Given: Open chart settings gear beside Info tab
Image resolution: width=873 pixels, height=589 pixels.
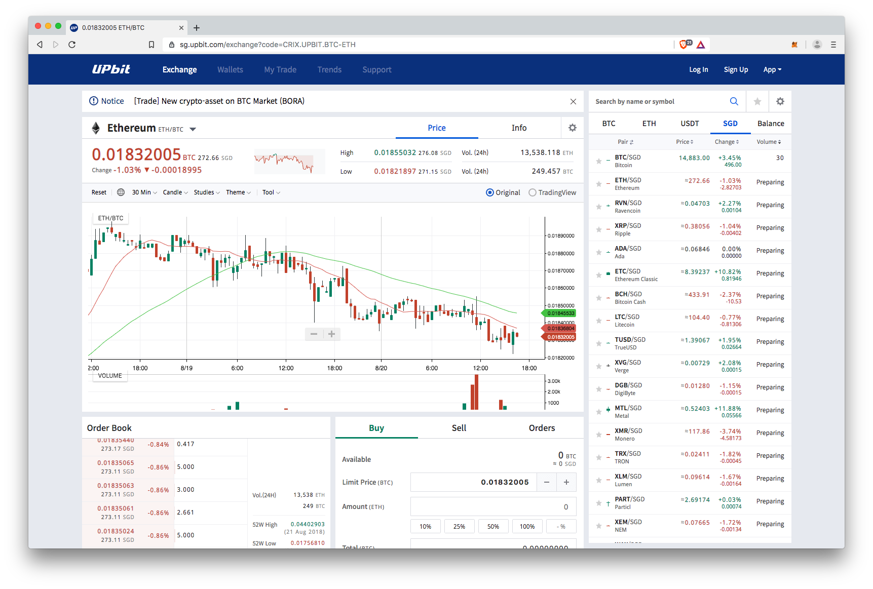Looking at the screenshot, I should click(573, 128).
